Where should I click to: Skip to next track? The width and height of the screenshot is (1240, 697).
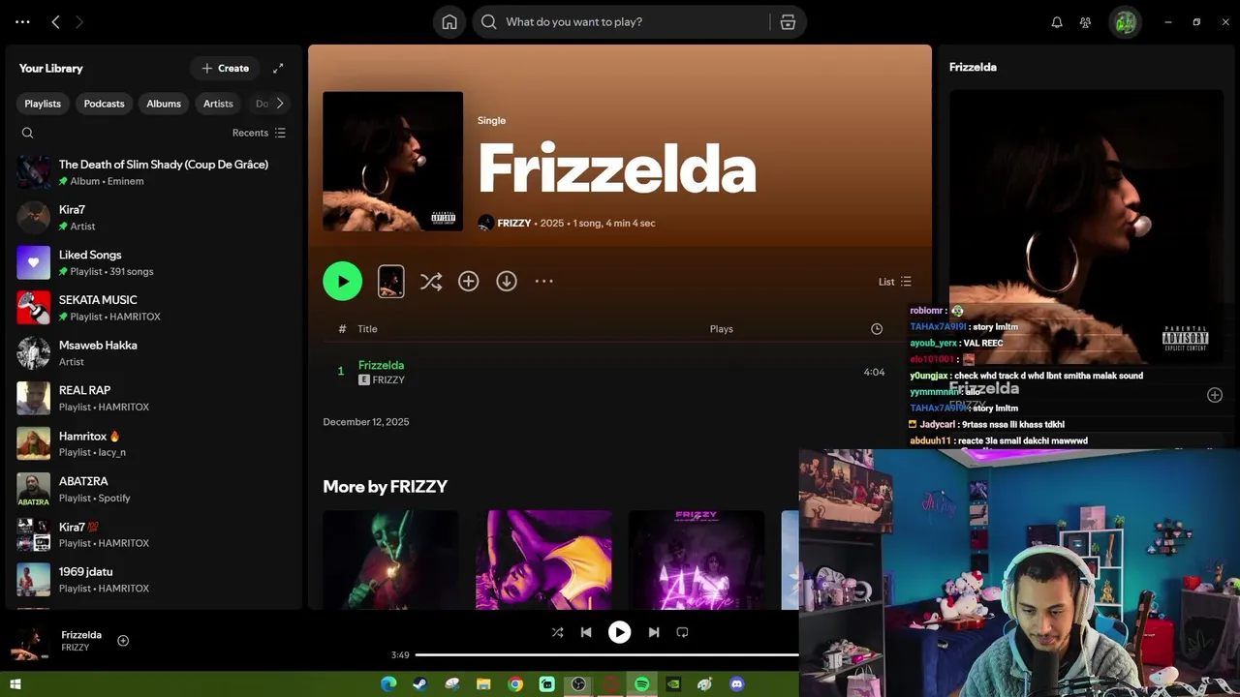click(x=654, y=632)
